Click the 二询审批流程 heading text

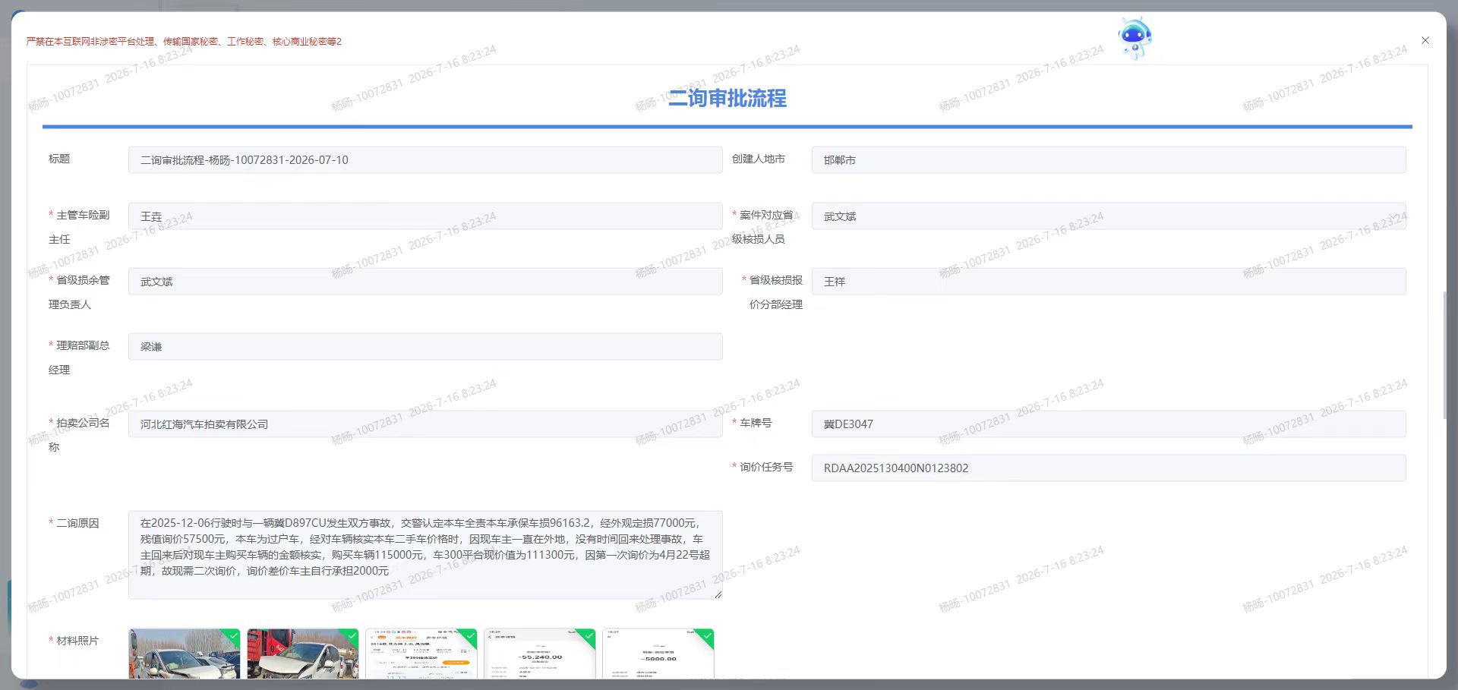click(727, 99)
